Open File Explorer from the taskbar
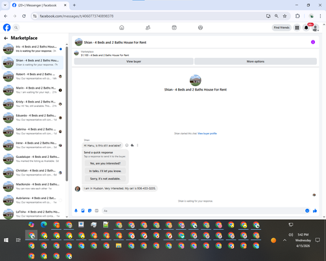The height and width of the screenshot is (261, 326). pos(119,245)
